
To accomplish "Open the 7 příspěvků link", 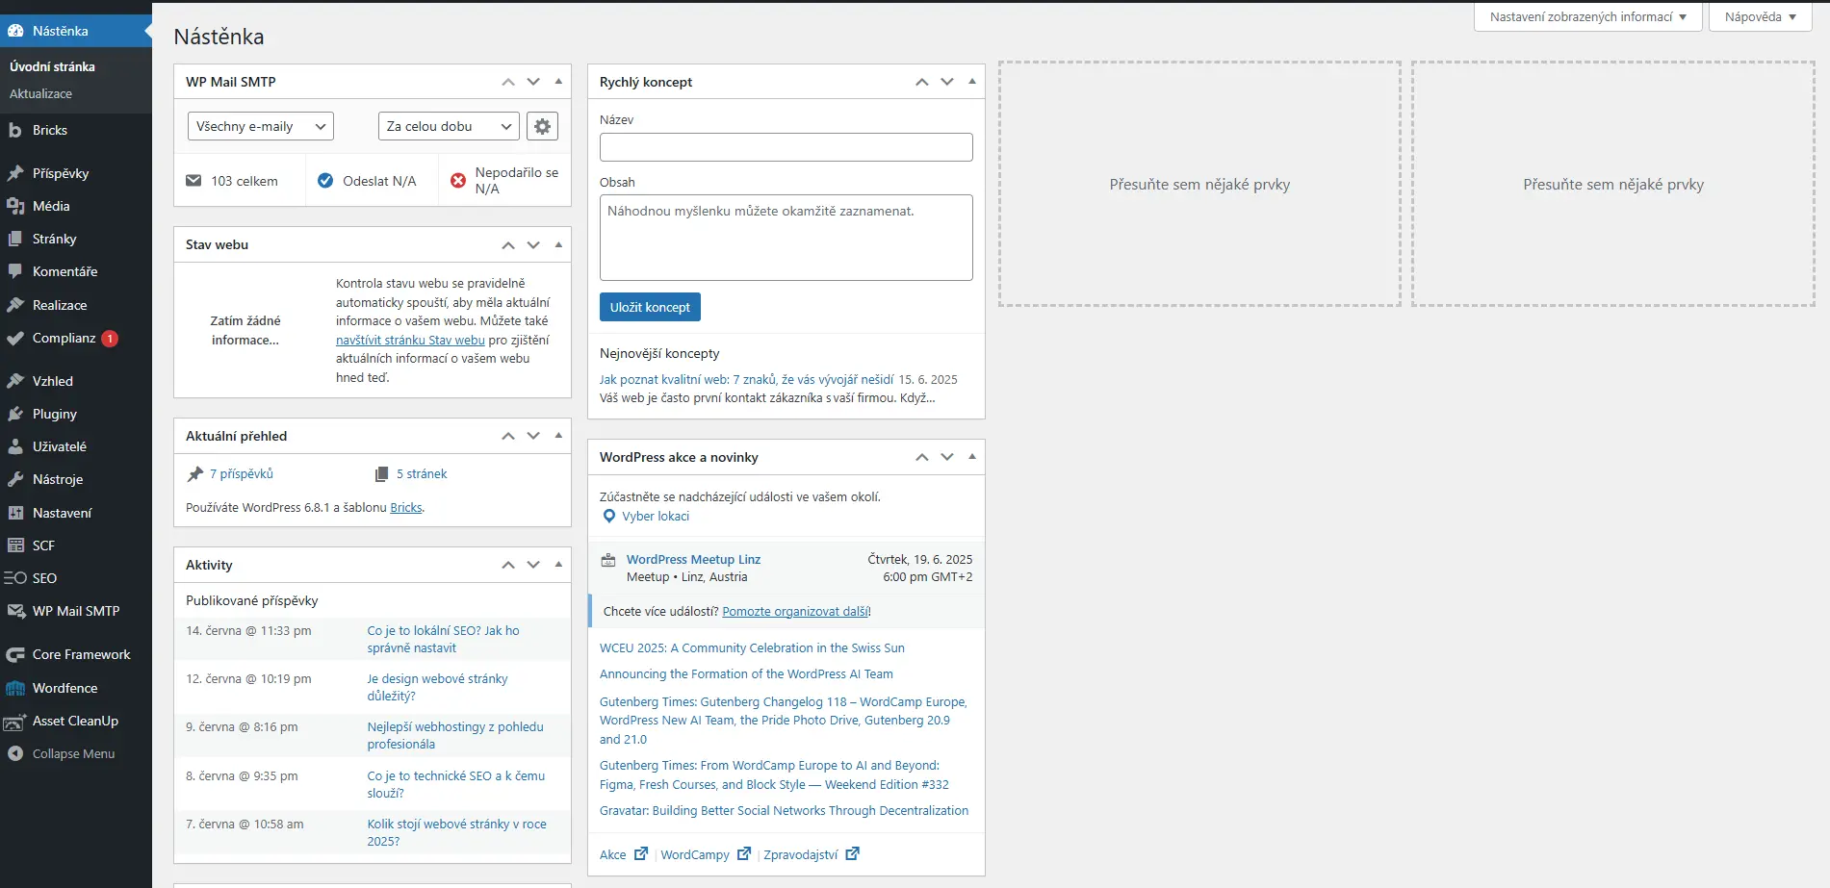I will click(x=242, y=473).
